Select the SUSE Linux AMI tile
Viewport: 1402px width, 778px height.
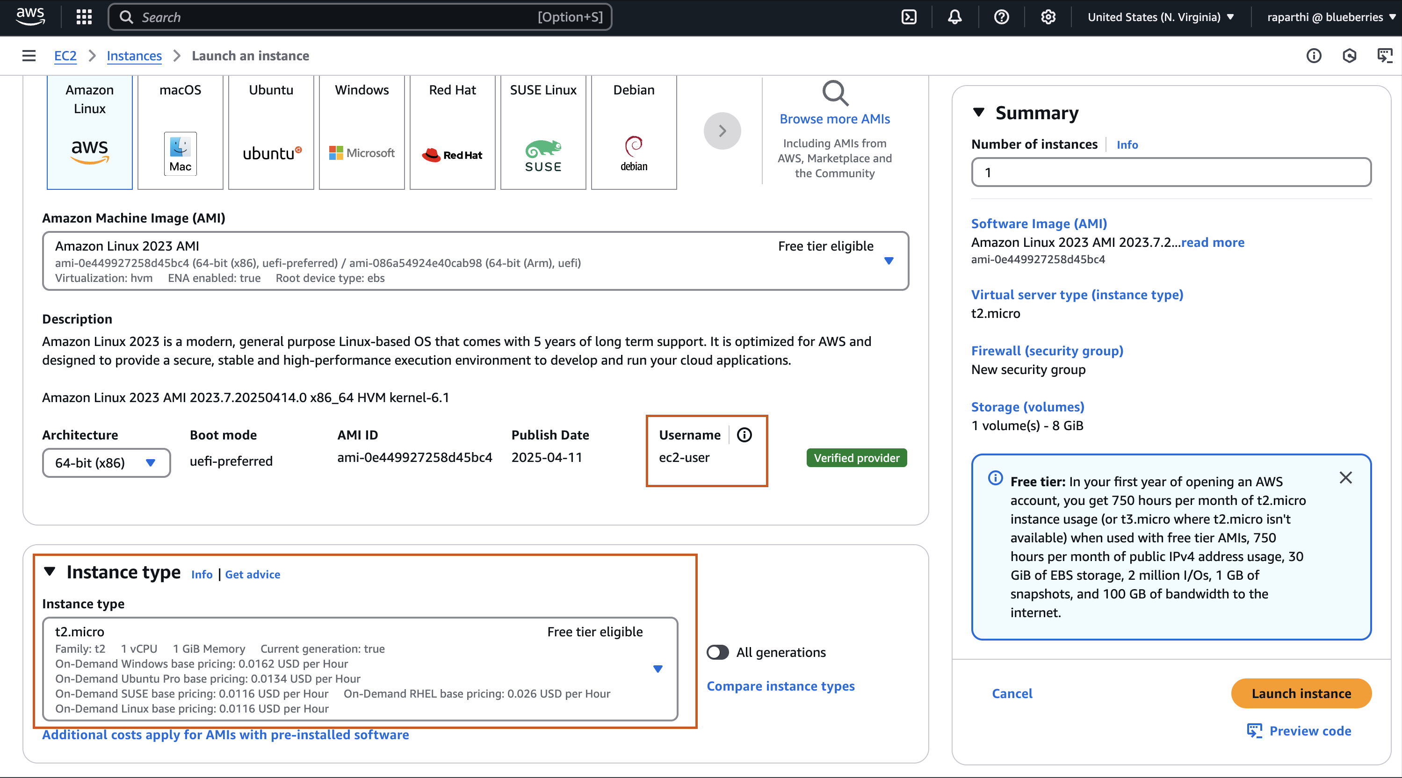pyautogui.click(x=543, y=132)
